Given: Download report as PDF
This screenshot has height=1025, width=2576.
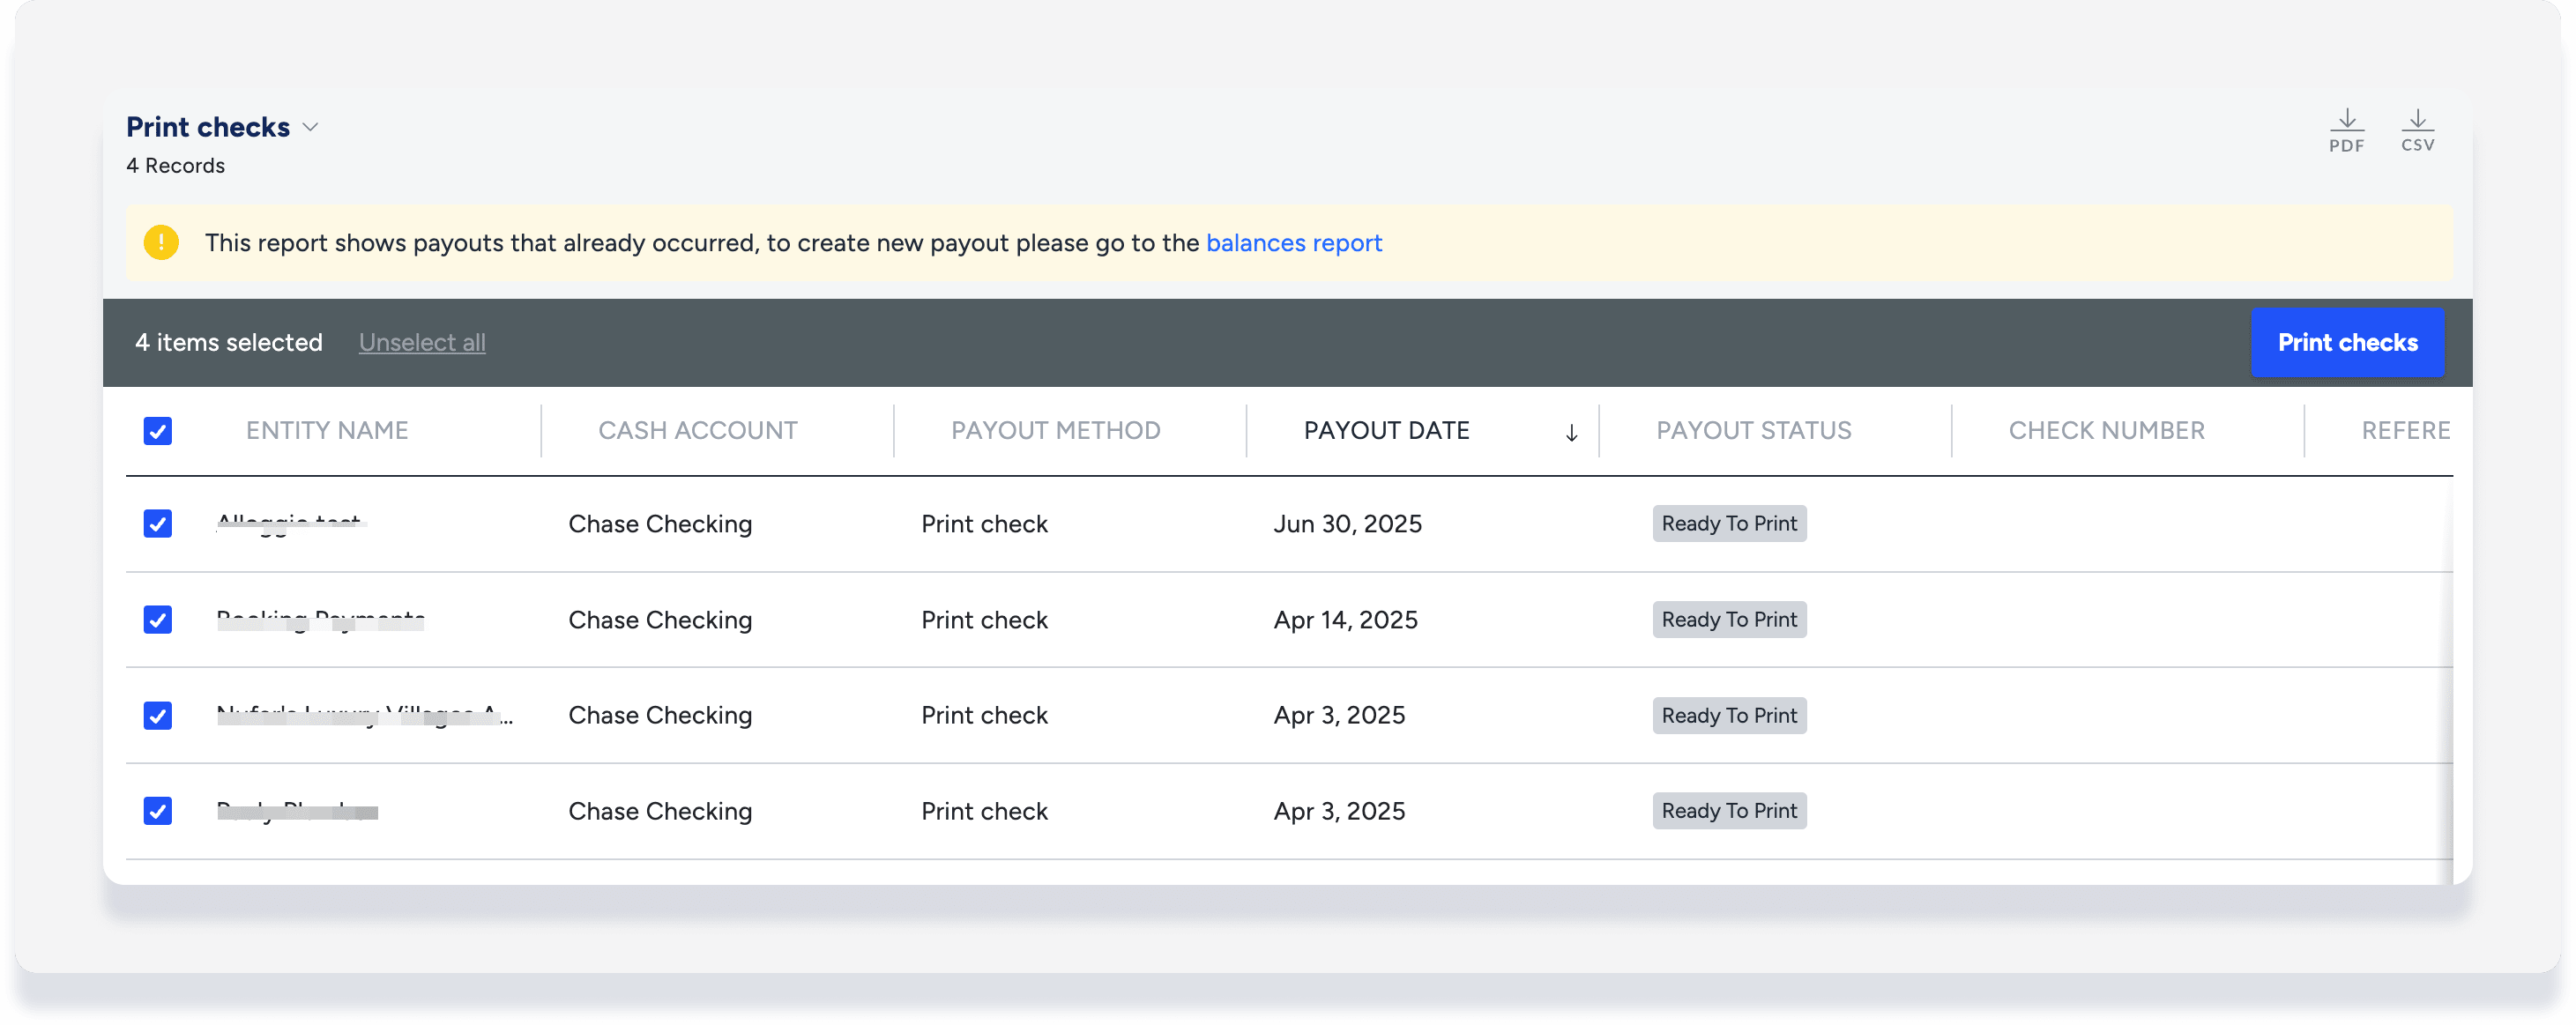Looking at the screenshot, I should pos(2346,130).
